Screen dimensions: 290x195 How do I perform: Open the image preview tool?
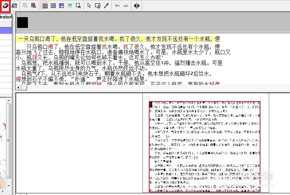14,5
